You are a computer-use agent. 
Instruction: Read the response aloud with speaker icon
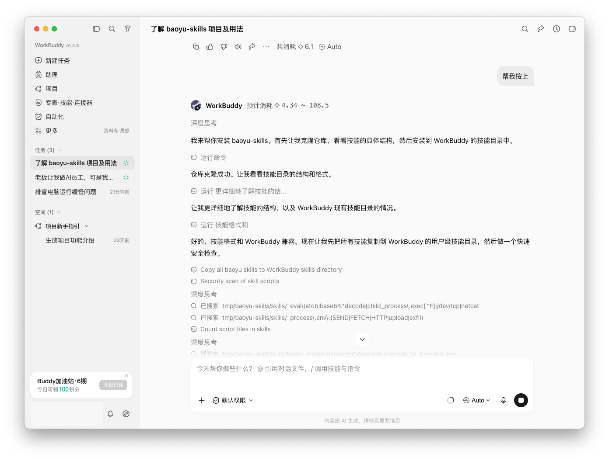(238, 47)
